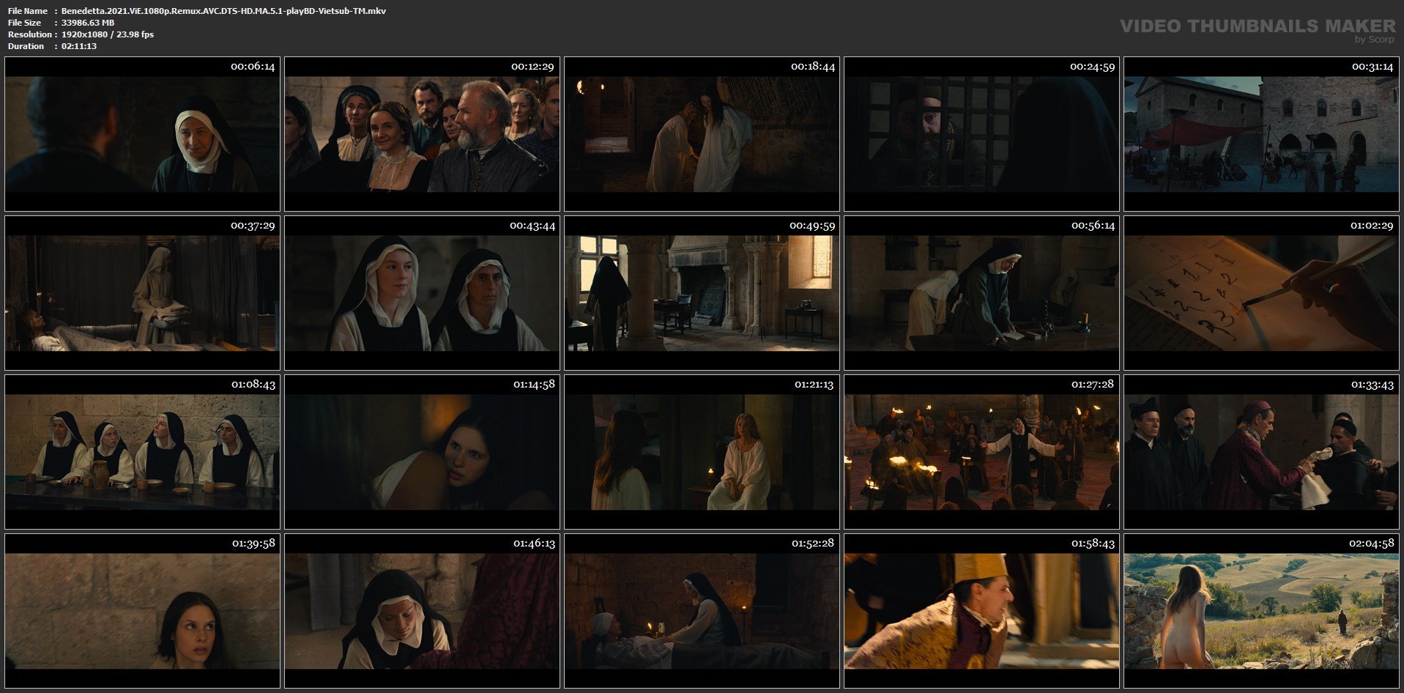Click the thumbnail at 01:58:43
1404x693 pixels.
point(981,611)
